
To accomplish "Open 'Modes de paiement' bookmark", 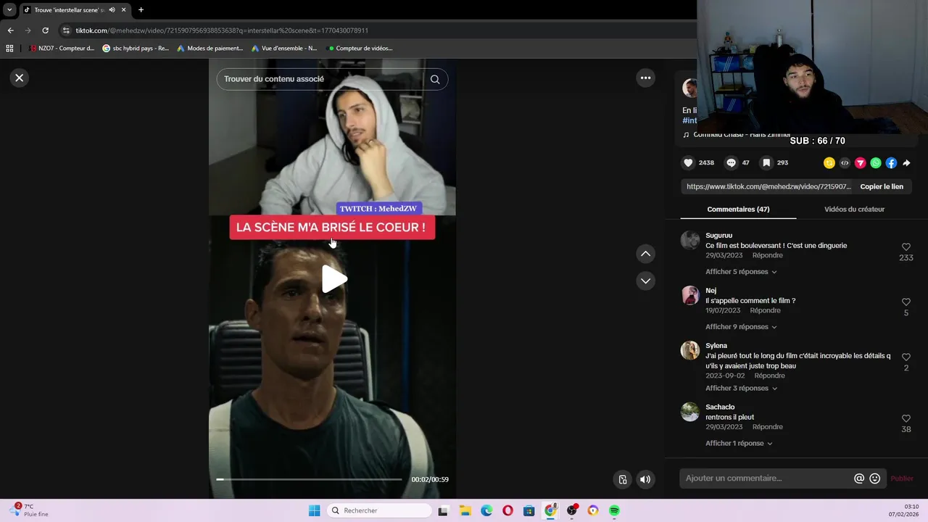I will (210, 49).
